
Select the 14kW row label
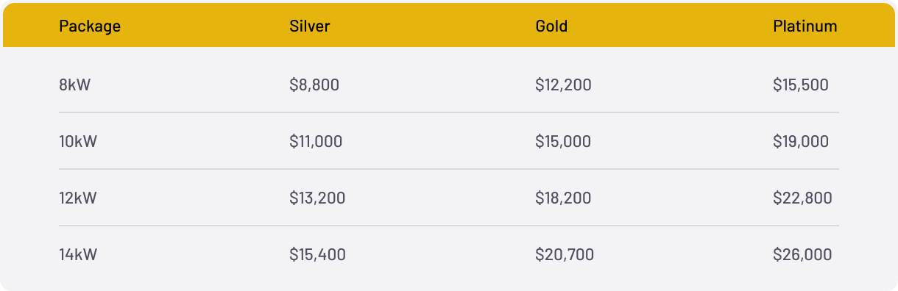coord(78,255)
